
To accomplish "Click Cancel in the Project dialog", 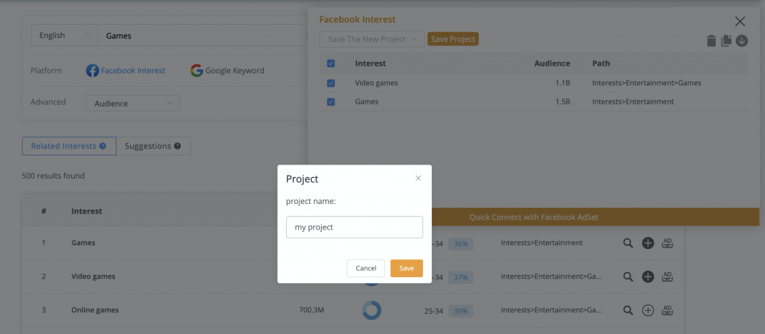I will 366,268.
